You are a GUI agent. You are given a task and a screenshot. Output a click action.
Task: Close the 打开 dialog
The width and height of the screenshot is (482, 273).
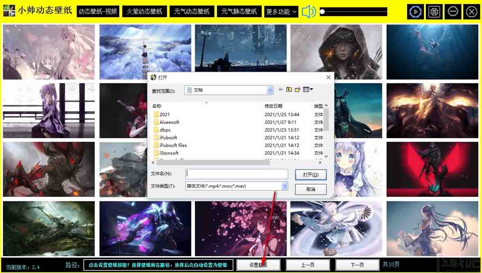[328, 77]
